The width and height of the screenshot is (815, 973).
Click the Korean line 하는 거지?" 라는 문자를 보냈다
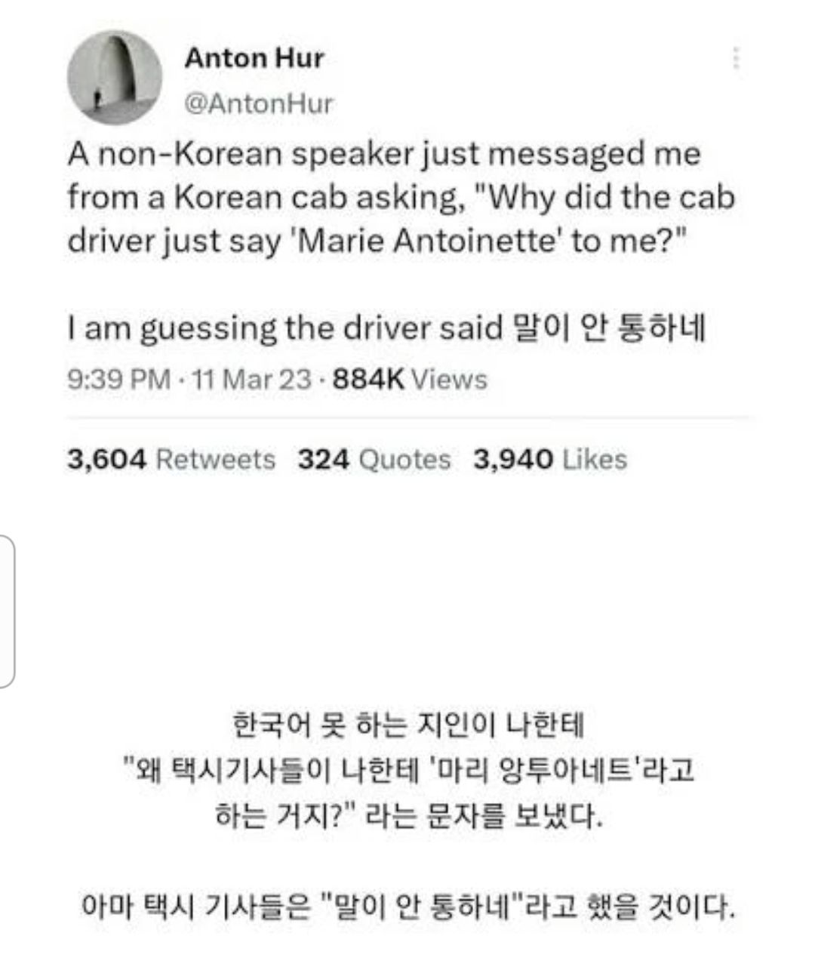point(407,816)
